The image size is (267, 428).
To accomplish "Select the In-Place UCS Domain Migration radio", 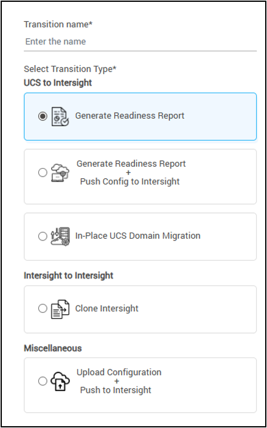I will coord(43,236).
